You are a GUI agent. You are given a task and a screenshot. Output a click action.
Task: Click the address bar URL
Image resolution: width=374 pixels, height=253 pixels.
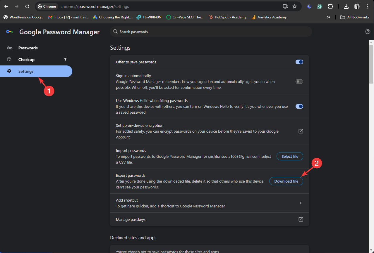coord(95,6)
